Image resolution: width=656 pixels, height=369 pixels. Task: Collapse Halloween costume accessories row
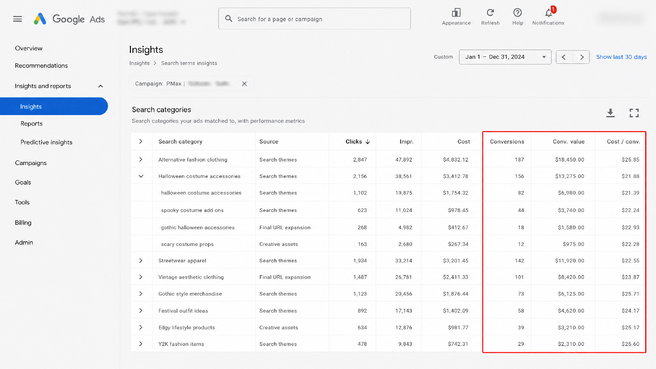pyautogui.click(x=141, y=176)
